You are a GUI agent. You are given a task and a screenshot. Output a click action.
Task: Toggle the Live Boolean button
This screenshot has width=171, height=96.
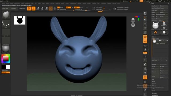click(x=22, y=9)
